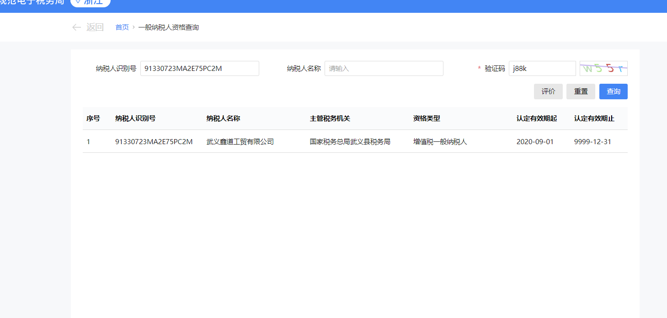Screen dimensions: 667x318
Task: Go to 首页 via breadcrumb
Action: point(122,27)
